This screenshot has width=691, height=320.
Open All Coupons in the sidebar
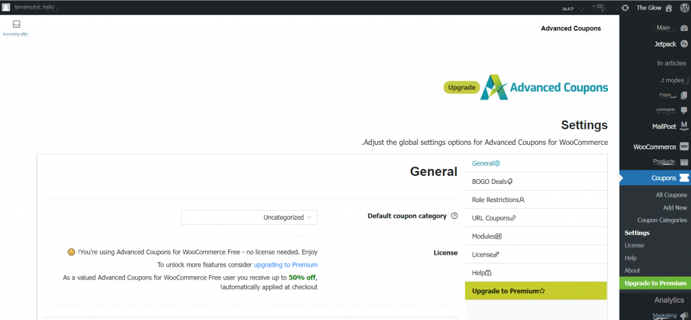(x=671, y=195)
